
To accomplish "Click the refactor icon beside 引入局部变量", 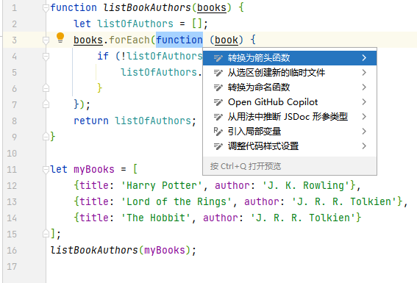I will (218, 132).
